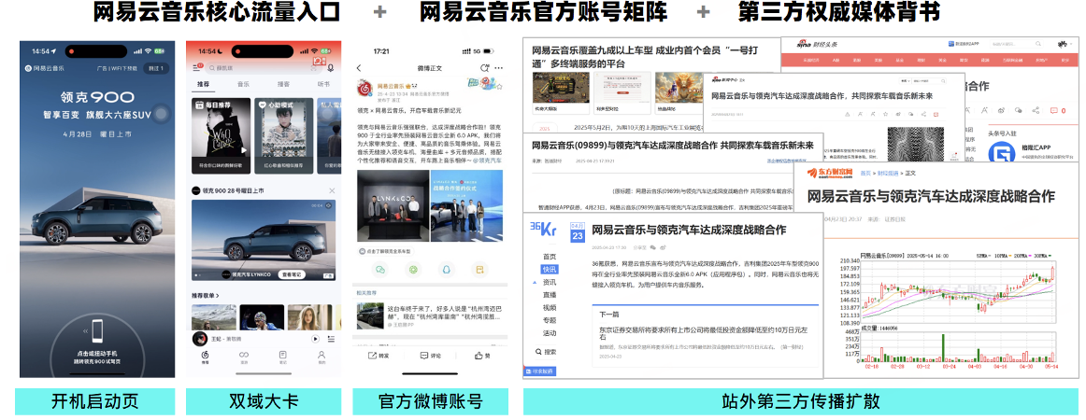Viewport: 1086px width, 420px height.
Task: Open the hamburger menu in NetEase Music
Action: tap(197, 67)
